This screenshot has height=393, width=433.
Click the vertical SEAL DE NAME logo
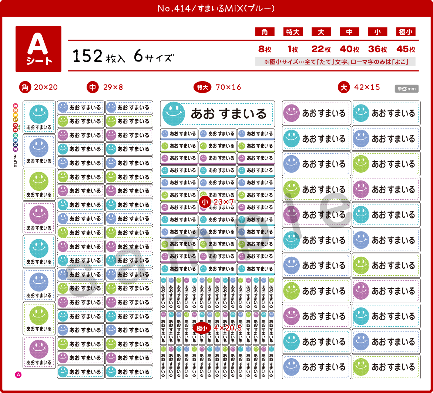(16, 128)
